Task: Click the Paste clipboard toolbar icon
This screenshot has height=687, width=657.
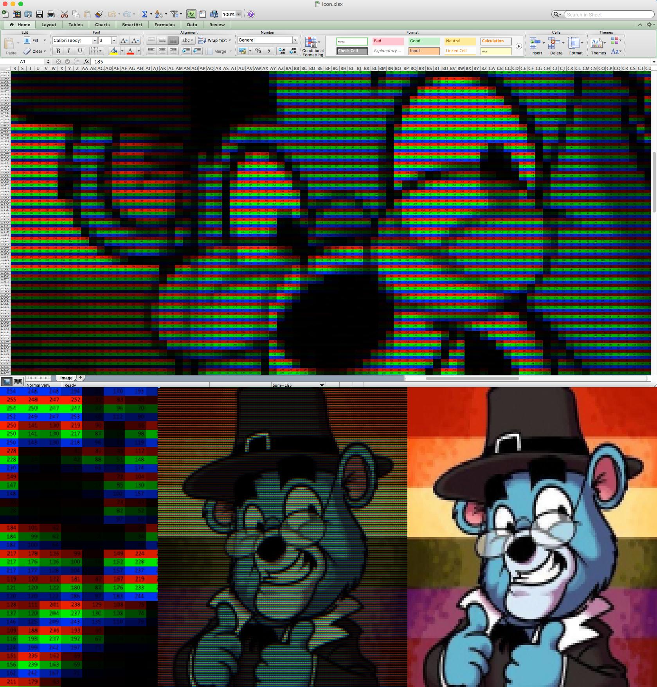Action: coord(87,14)
